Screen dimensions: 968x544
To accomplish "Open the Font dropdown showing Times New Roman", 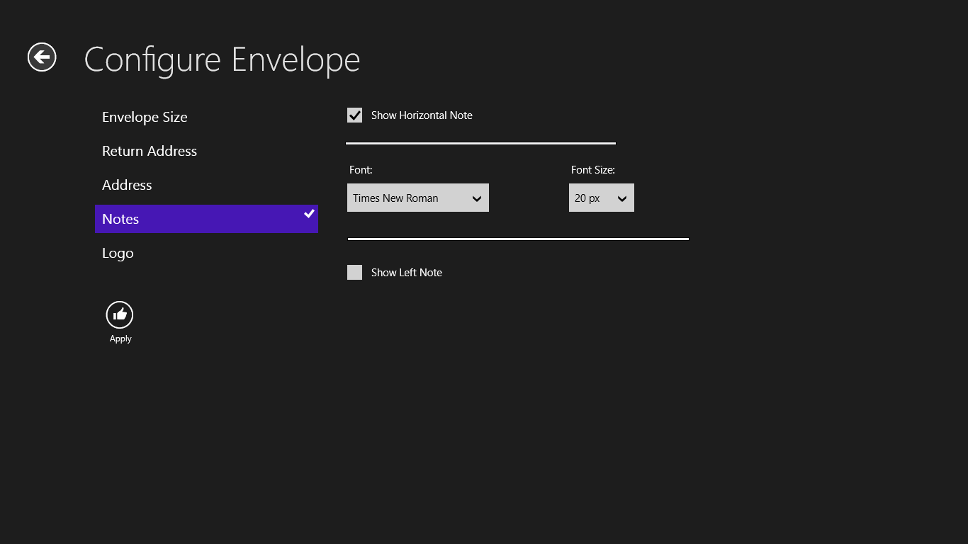I will pyautogui.click(x=417, y=198).
